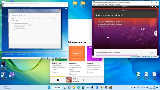Close the Установка Windows setup dialog

(x=59, y=10)
